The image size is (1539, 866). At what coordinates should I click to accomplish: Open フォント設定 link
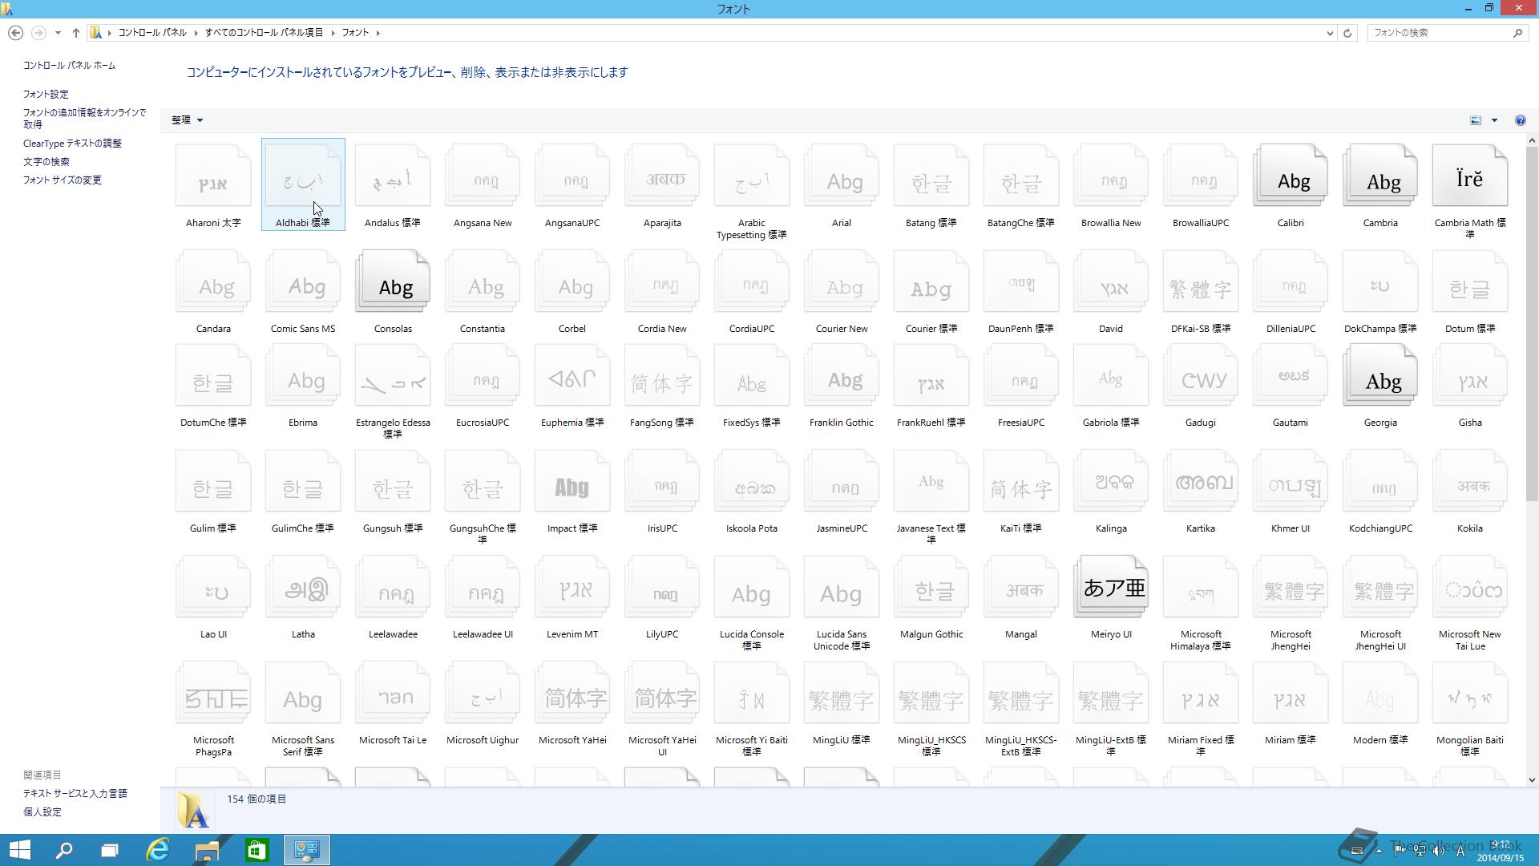[46, 95]
